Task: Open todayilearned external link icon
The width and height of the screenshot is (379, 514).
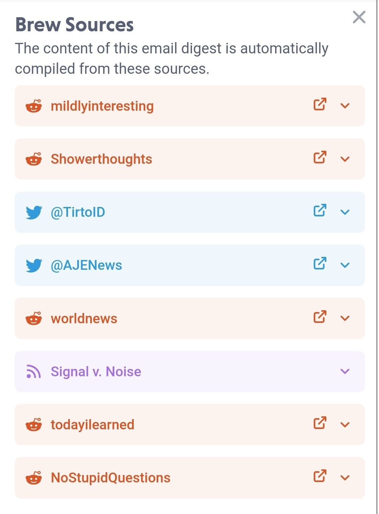Action: (x=320, y=423)
